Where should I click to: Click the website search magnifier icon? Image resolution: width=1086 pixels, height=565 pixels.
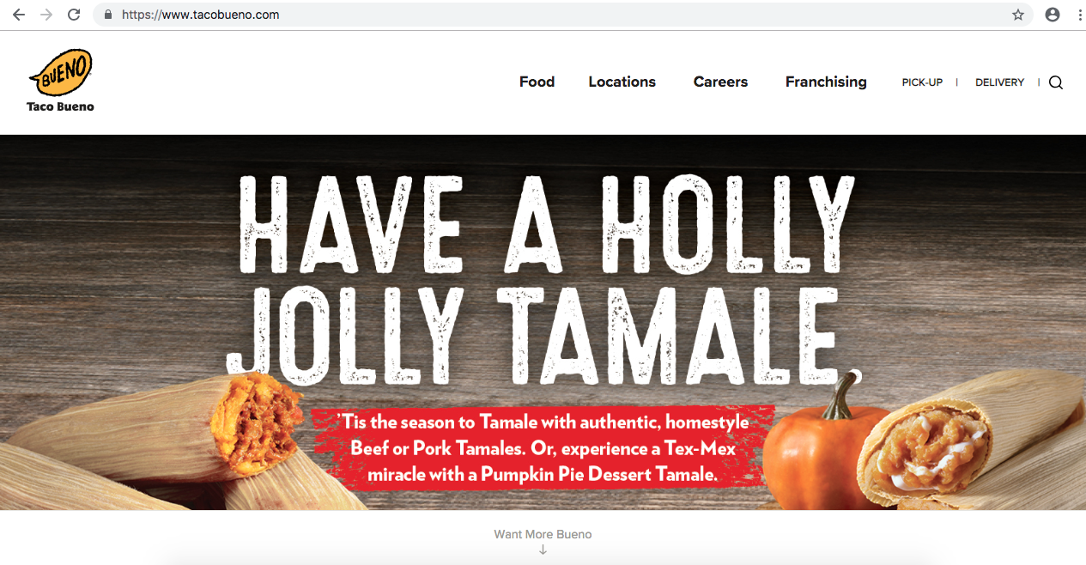tap(1056, 82)
